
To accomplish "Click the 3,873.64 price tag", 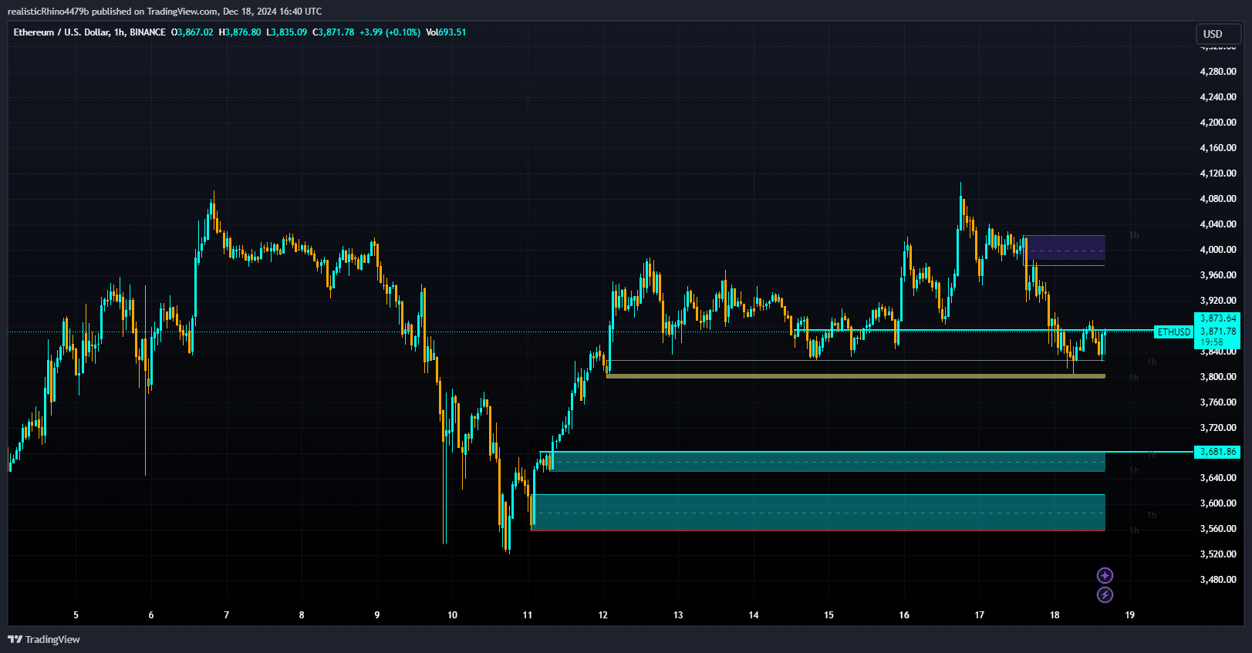I will (1217, 318).
